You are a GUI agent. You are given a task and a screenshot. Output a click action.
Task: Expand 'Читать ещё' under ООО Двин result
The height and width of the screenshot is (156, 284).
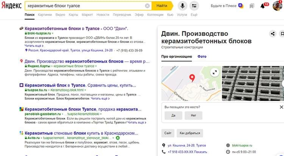tap(34, 46)
